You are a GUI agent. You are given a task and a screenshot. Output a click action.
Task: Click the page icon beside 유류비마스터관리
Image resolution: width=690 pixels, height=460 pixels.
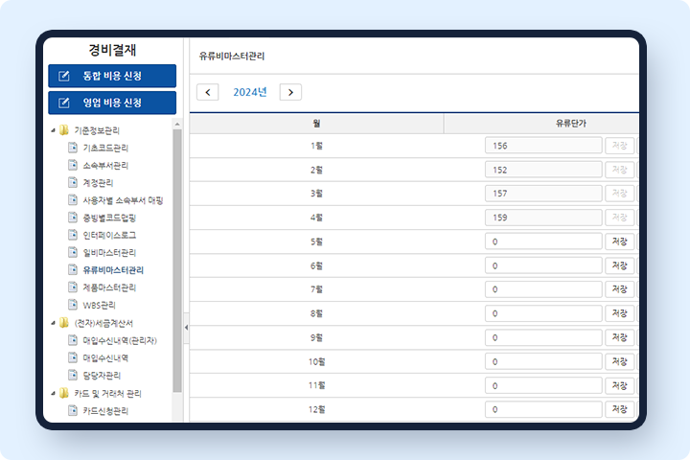click(73, 270)
